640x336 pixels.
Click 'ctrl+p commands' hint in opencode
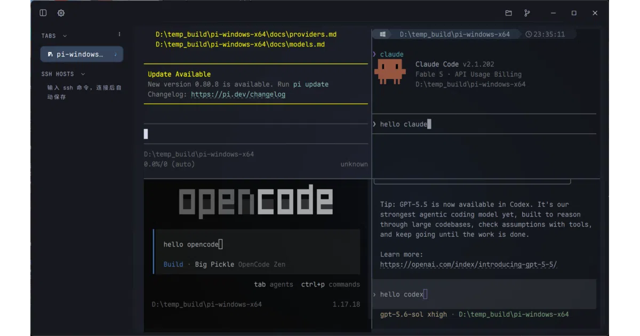tap(331, 284)
